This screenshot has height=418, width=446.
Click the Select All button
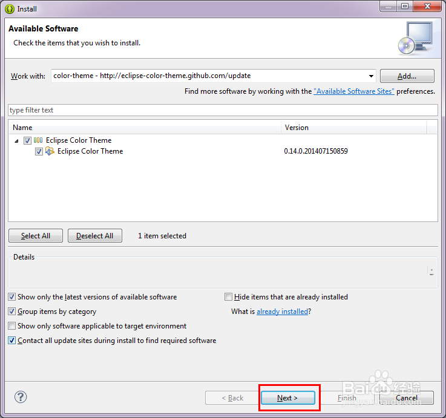click(36, 236)
